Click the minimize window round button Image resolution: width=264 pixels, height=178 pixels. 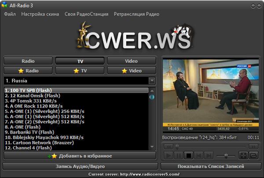pyautogui.click(x=253, y=6)
